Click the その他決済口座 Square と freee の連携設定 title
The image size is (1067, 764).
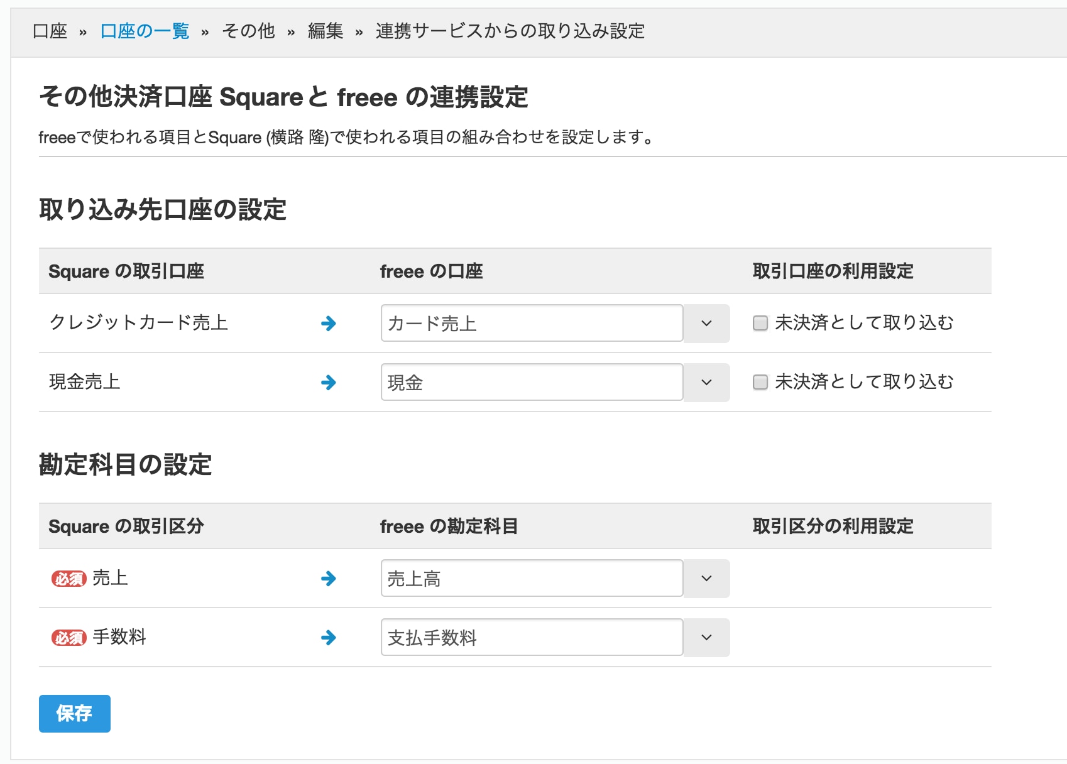pos(283,97)
